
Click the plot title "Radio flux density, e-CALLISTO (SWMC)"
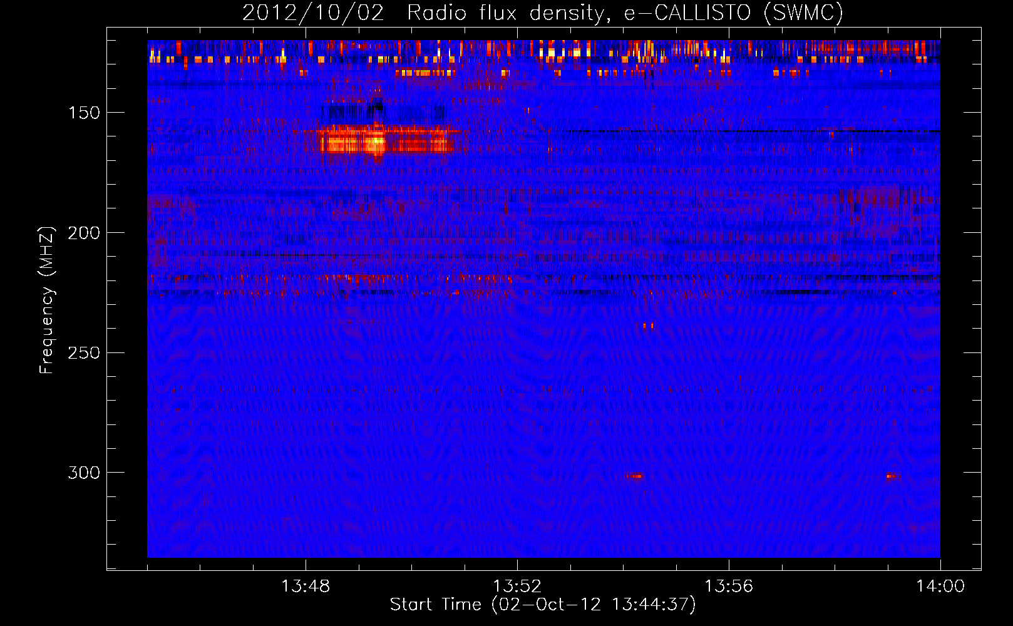coord(625,13)
